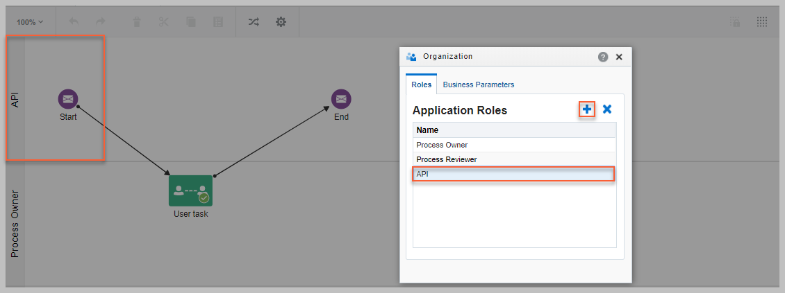785x293 pixels.
Task: Click the Cut scissors icon
Action: (164, 22)
